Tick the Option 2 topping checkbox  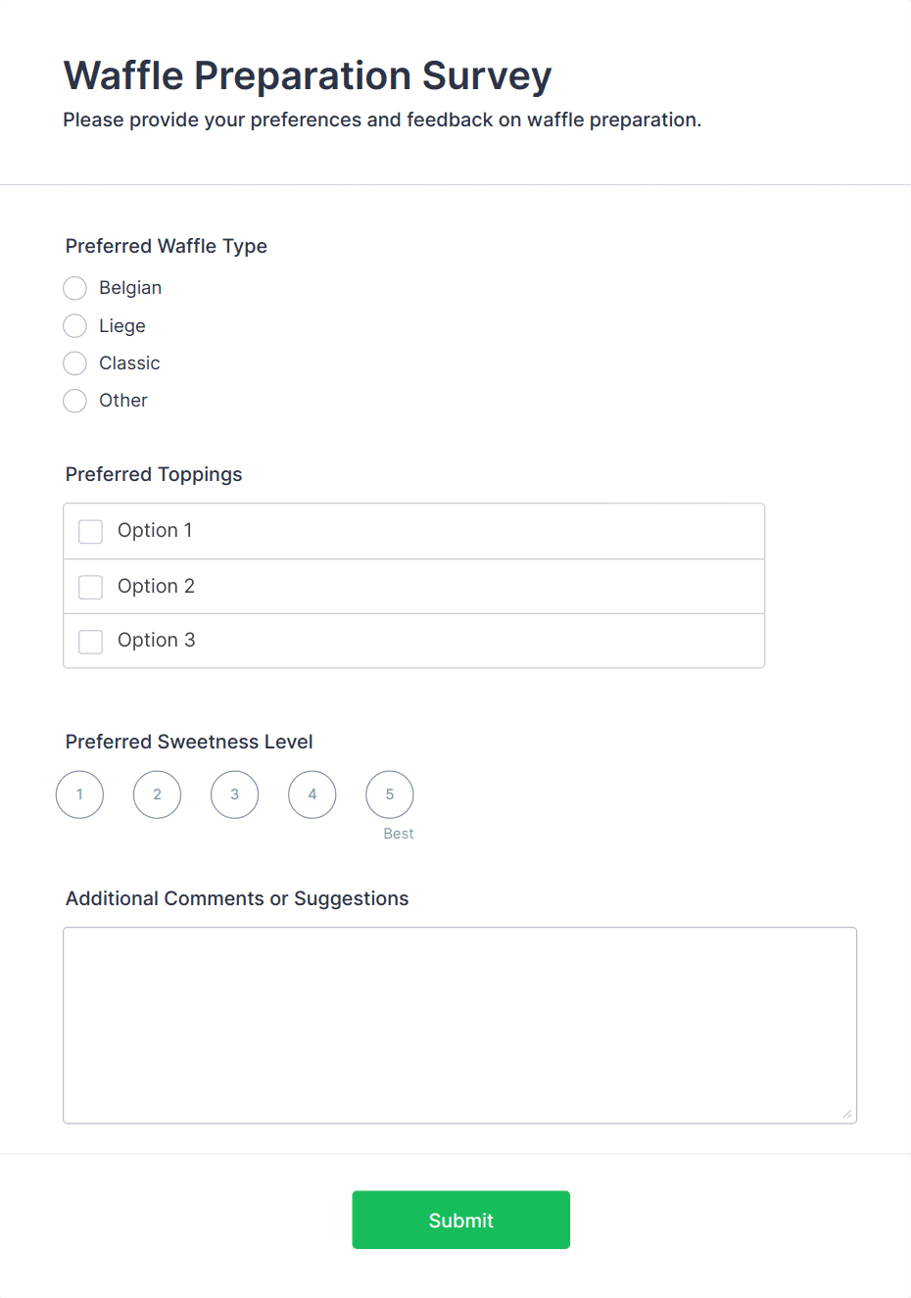click(x=91, y=587)
